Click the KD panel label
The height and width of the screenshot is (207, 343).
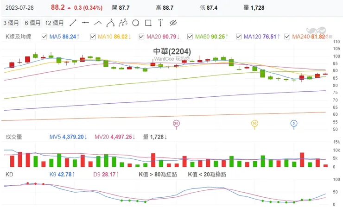click(x=9, y=175)
